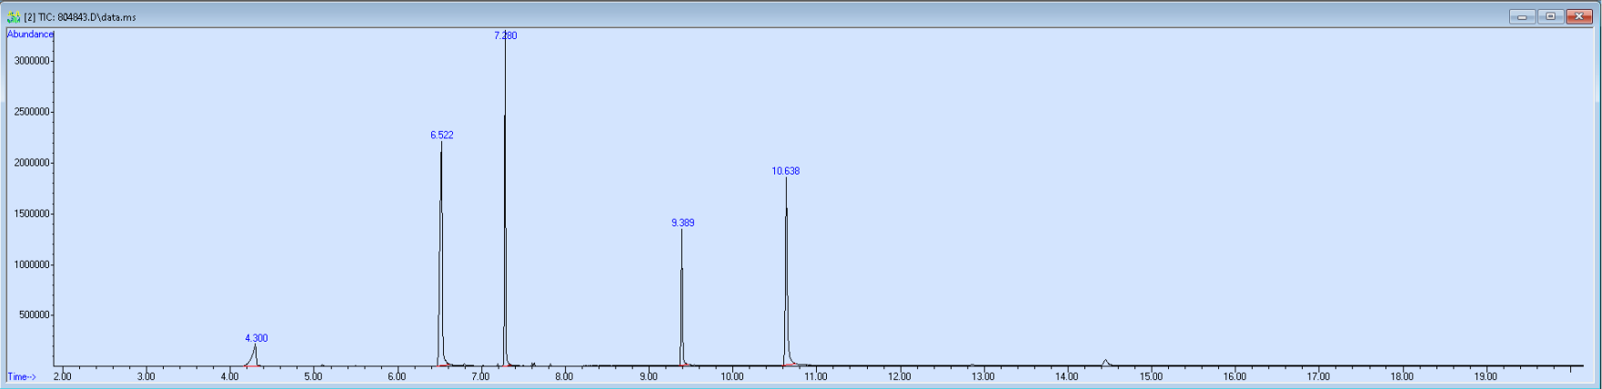Click the 2000000 abundance tick value
Viewport: 1602px width, 389px height.
[x=31, y=163]
